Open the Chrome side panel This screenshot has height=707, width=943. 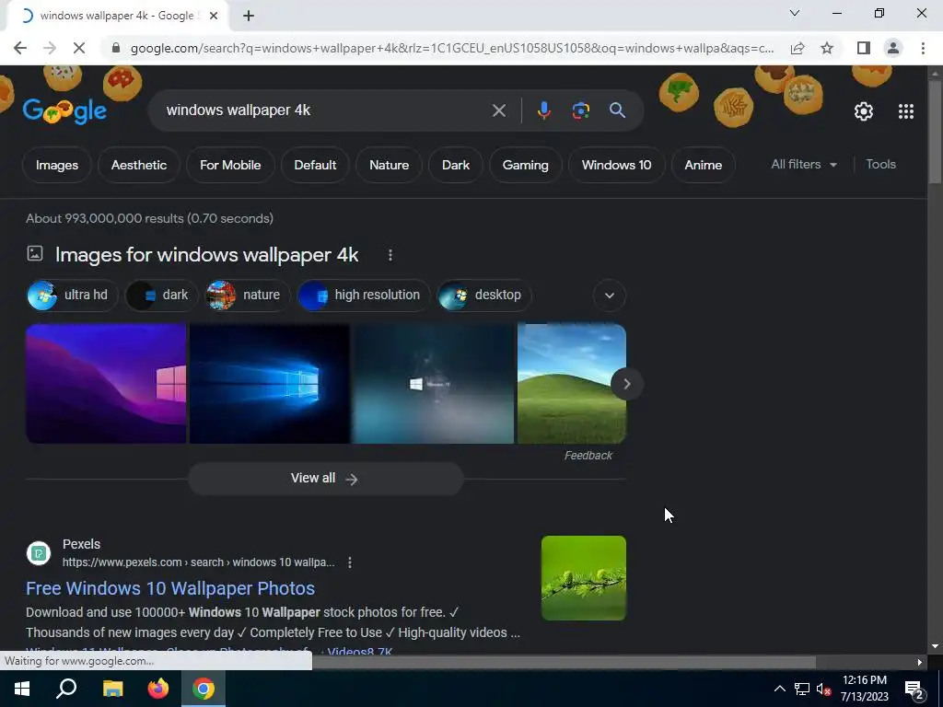point(864,48)
